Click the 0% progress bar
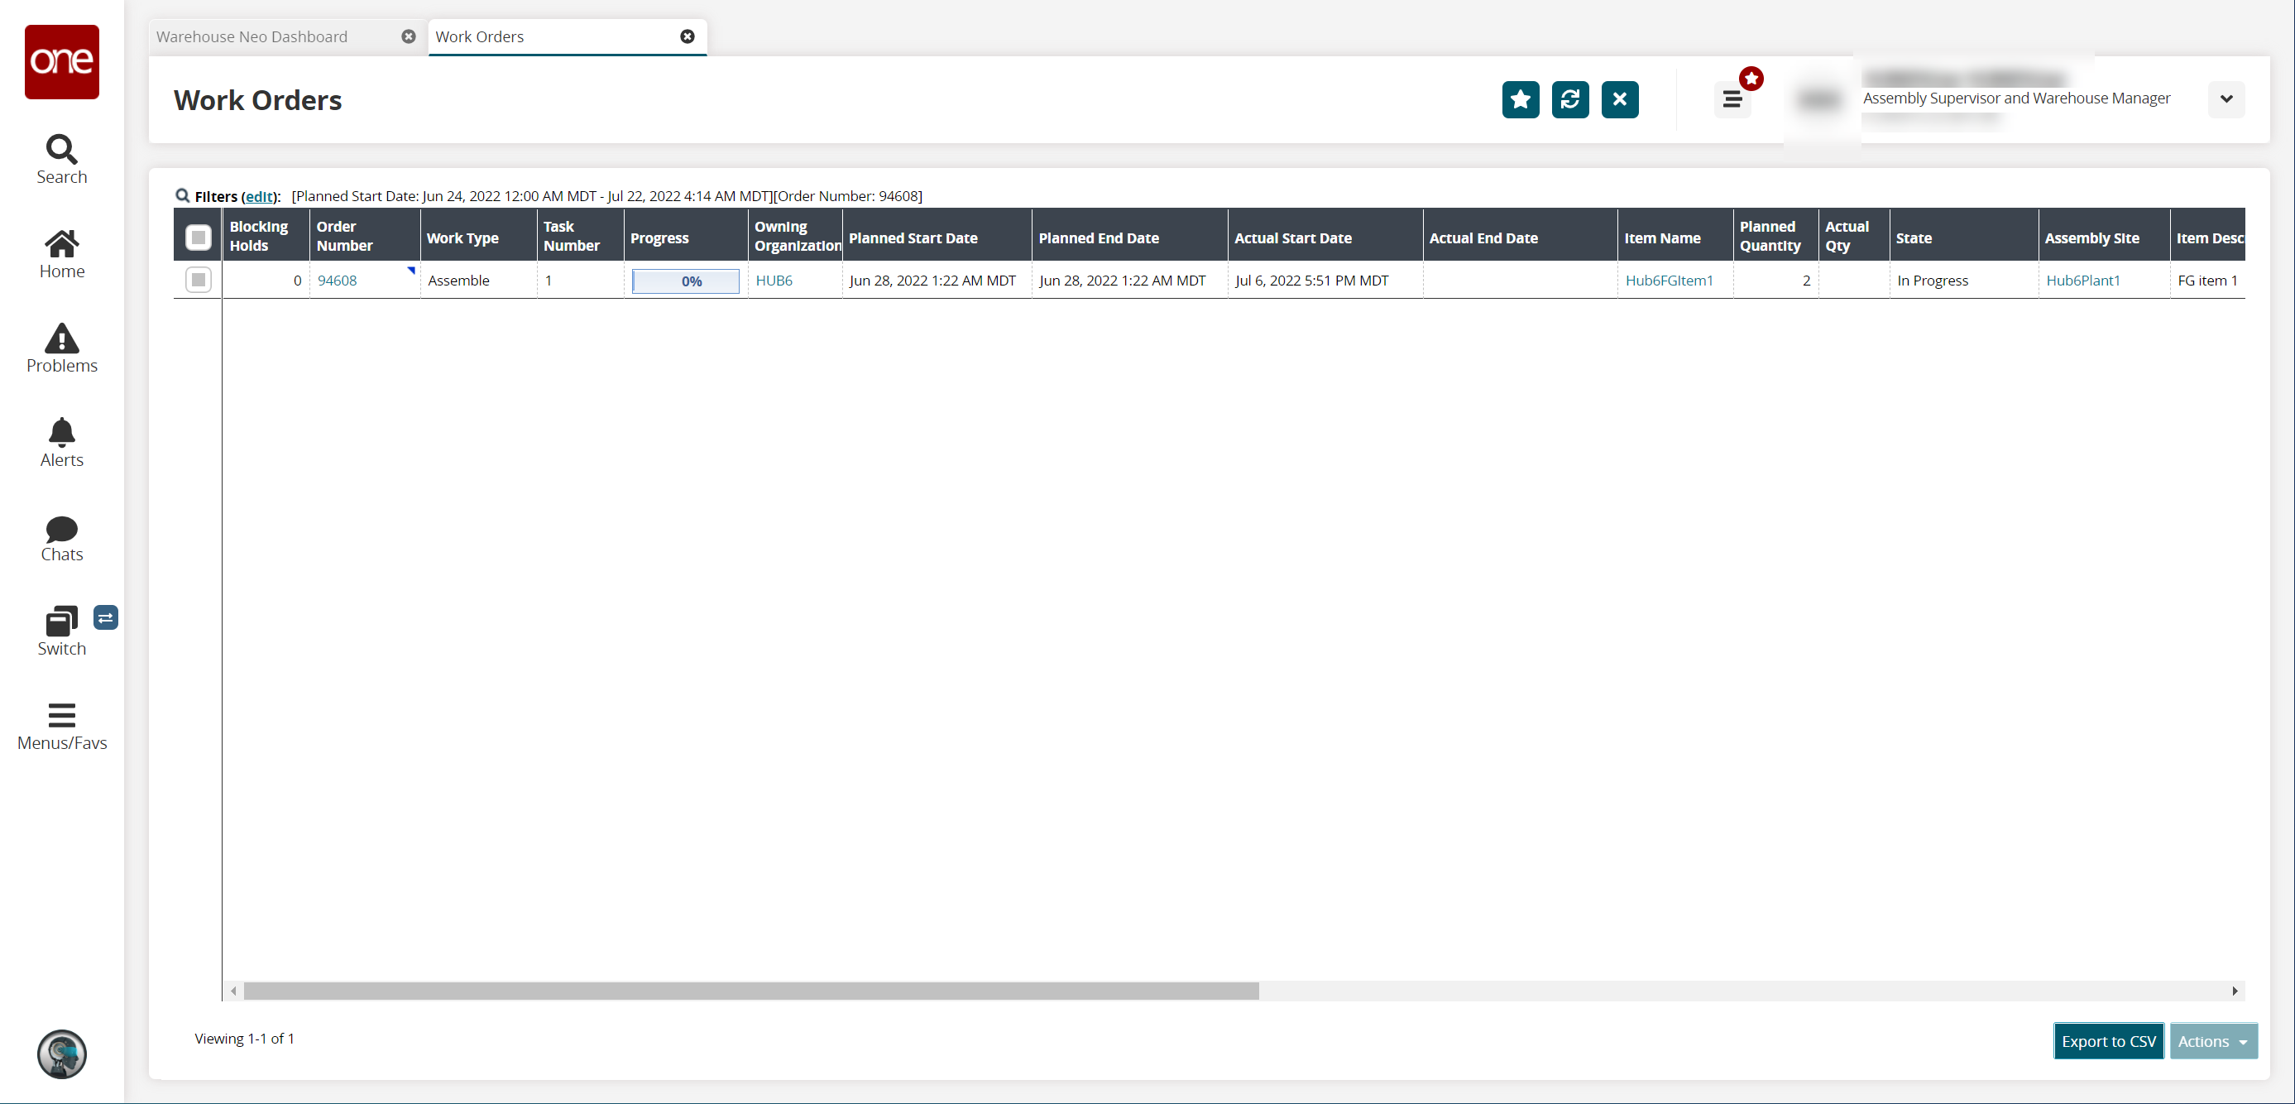Image resolution: width=2295 pixels, height=1104 pixels. pos(685,281)
